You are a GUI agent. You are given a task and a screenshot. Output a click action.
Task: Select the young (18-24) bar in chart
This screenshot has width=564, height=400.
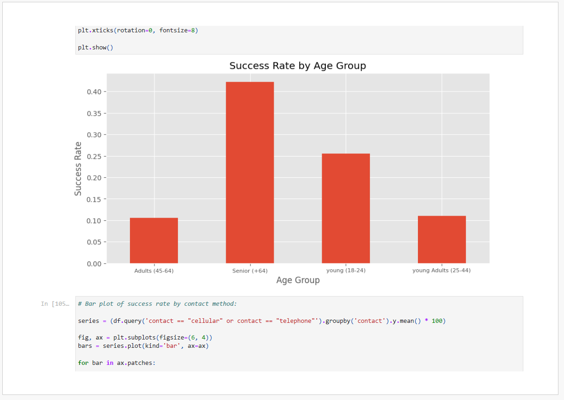tap(346, 208)
